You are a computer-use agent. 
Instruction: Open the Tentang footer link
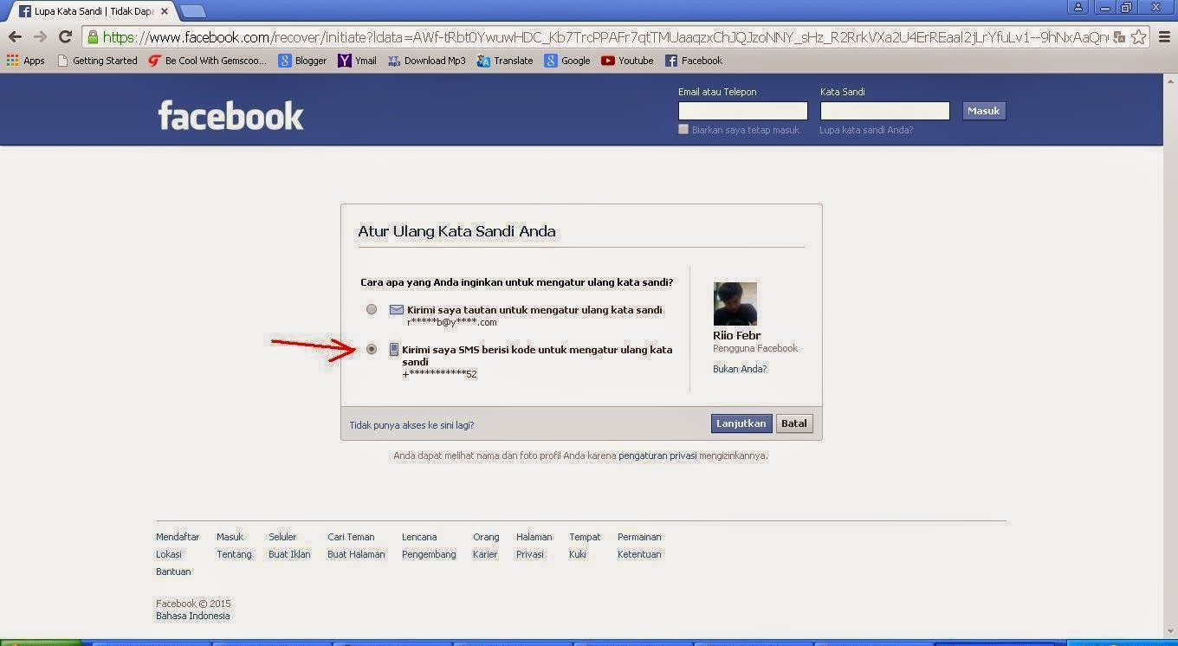pyautogui.click(x=234, y=554)
